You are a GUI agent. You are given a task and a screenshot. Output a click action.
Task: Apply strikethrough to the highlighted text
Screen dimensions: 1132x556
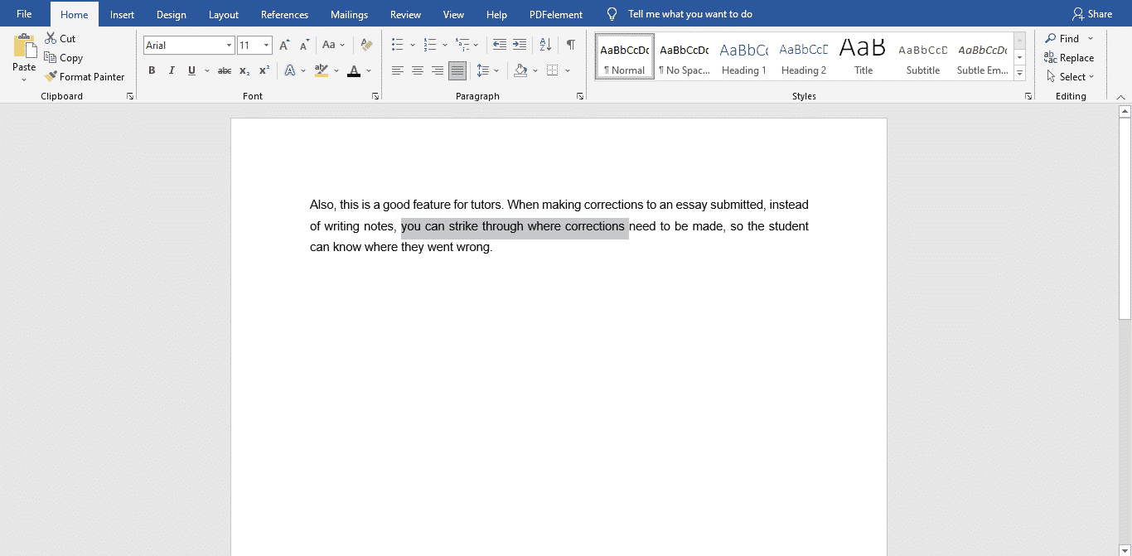pos(224,70)
